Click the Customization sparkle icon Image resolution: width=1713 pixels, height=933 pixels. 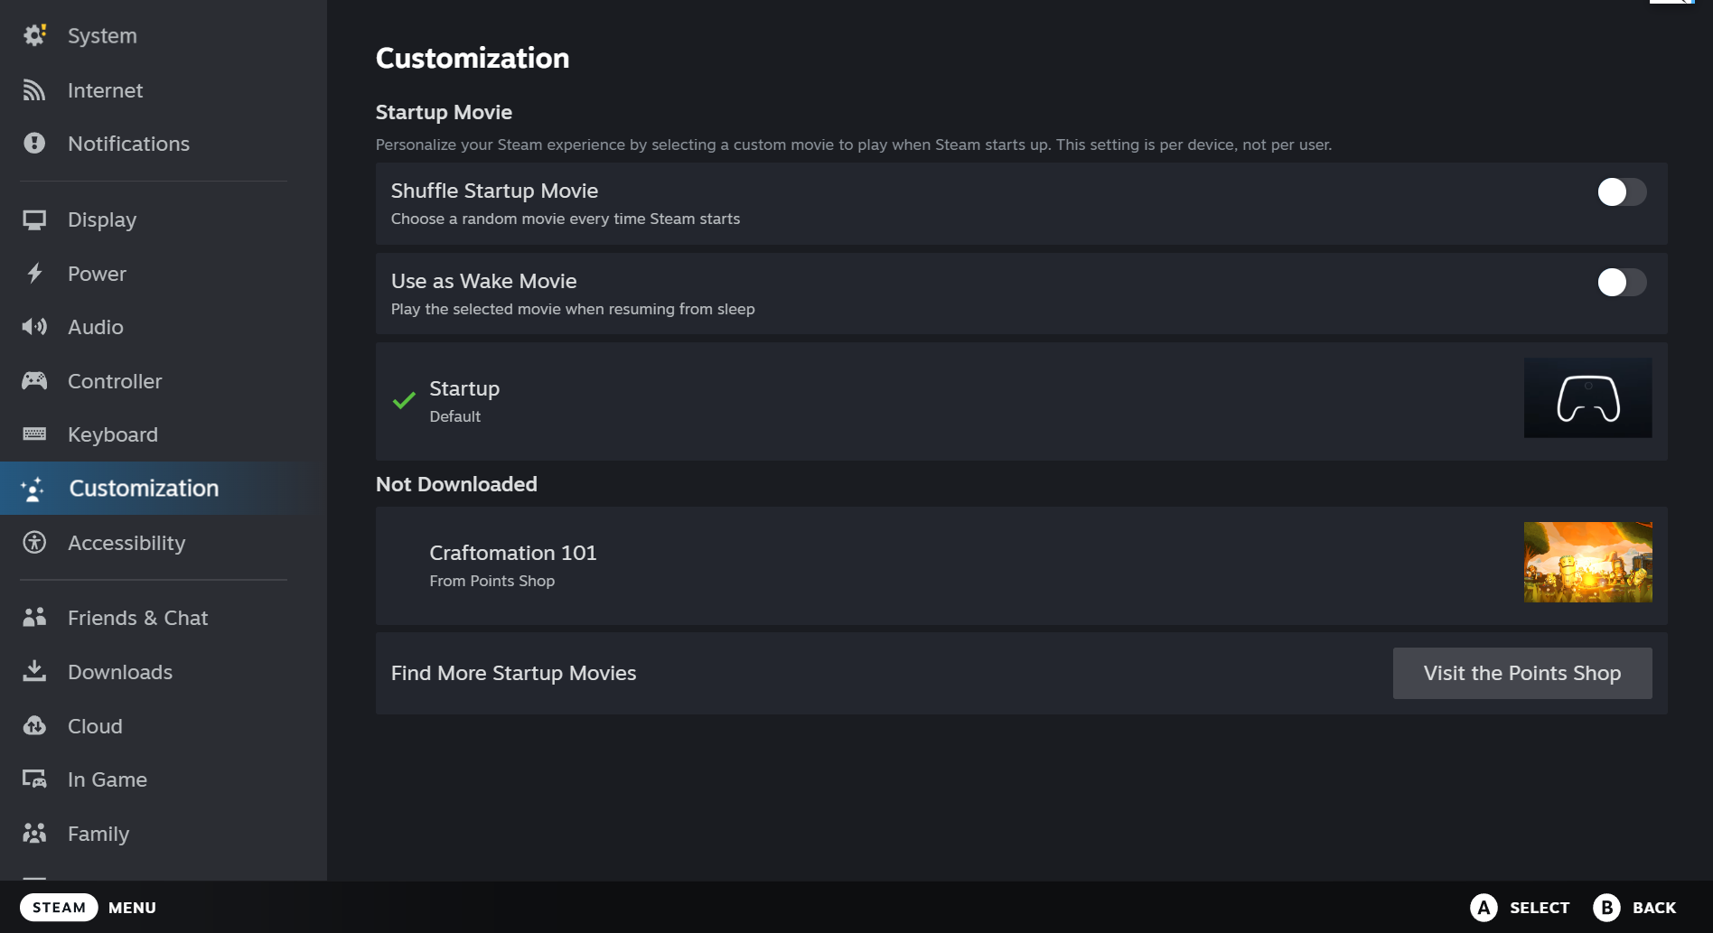(33, 489)
